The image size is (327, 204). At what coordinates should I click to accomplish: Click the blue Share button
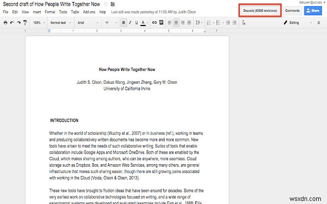[x=312, y=10]
